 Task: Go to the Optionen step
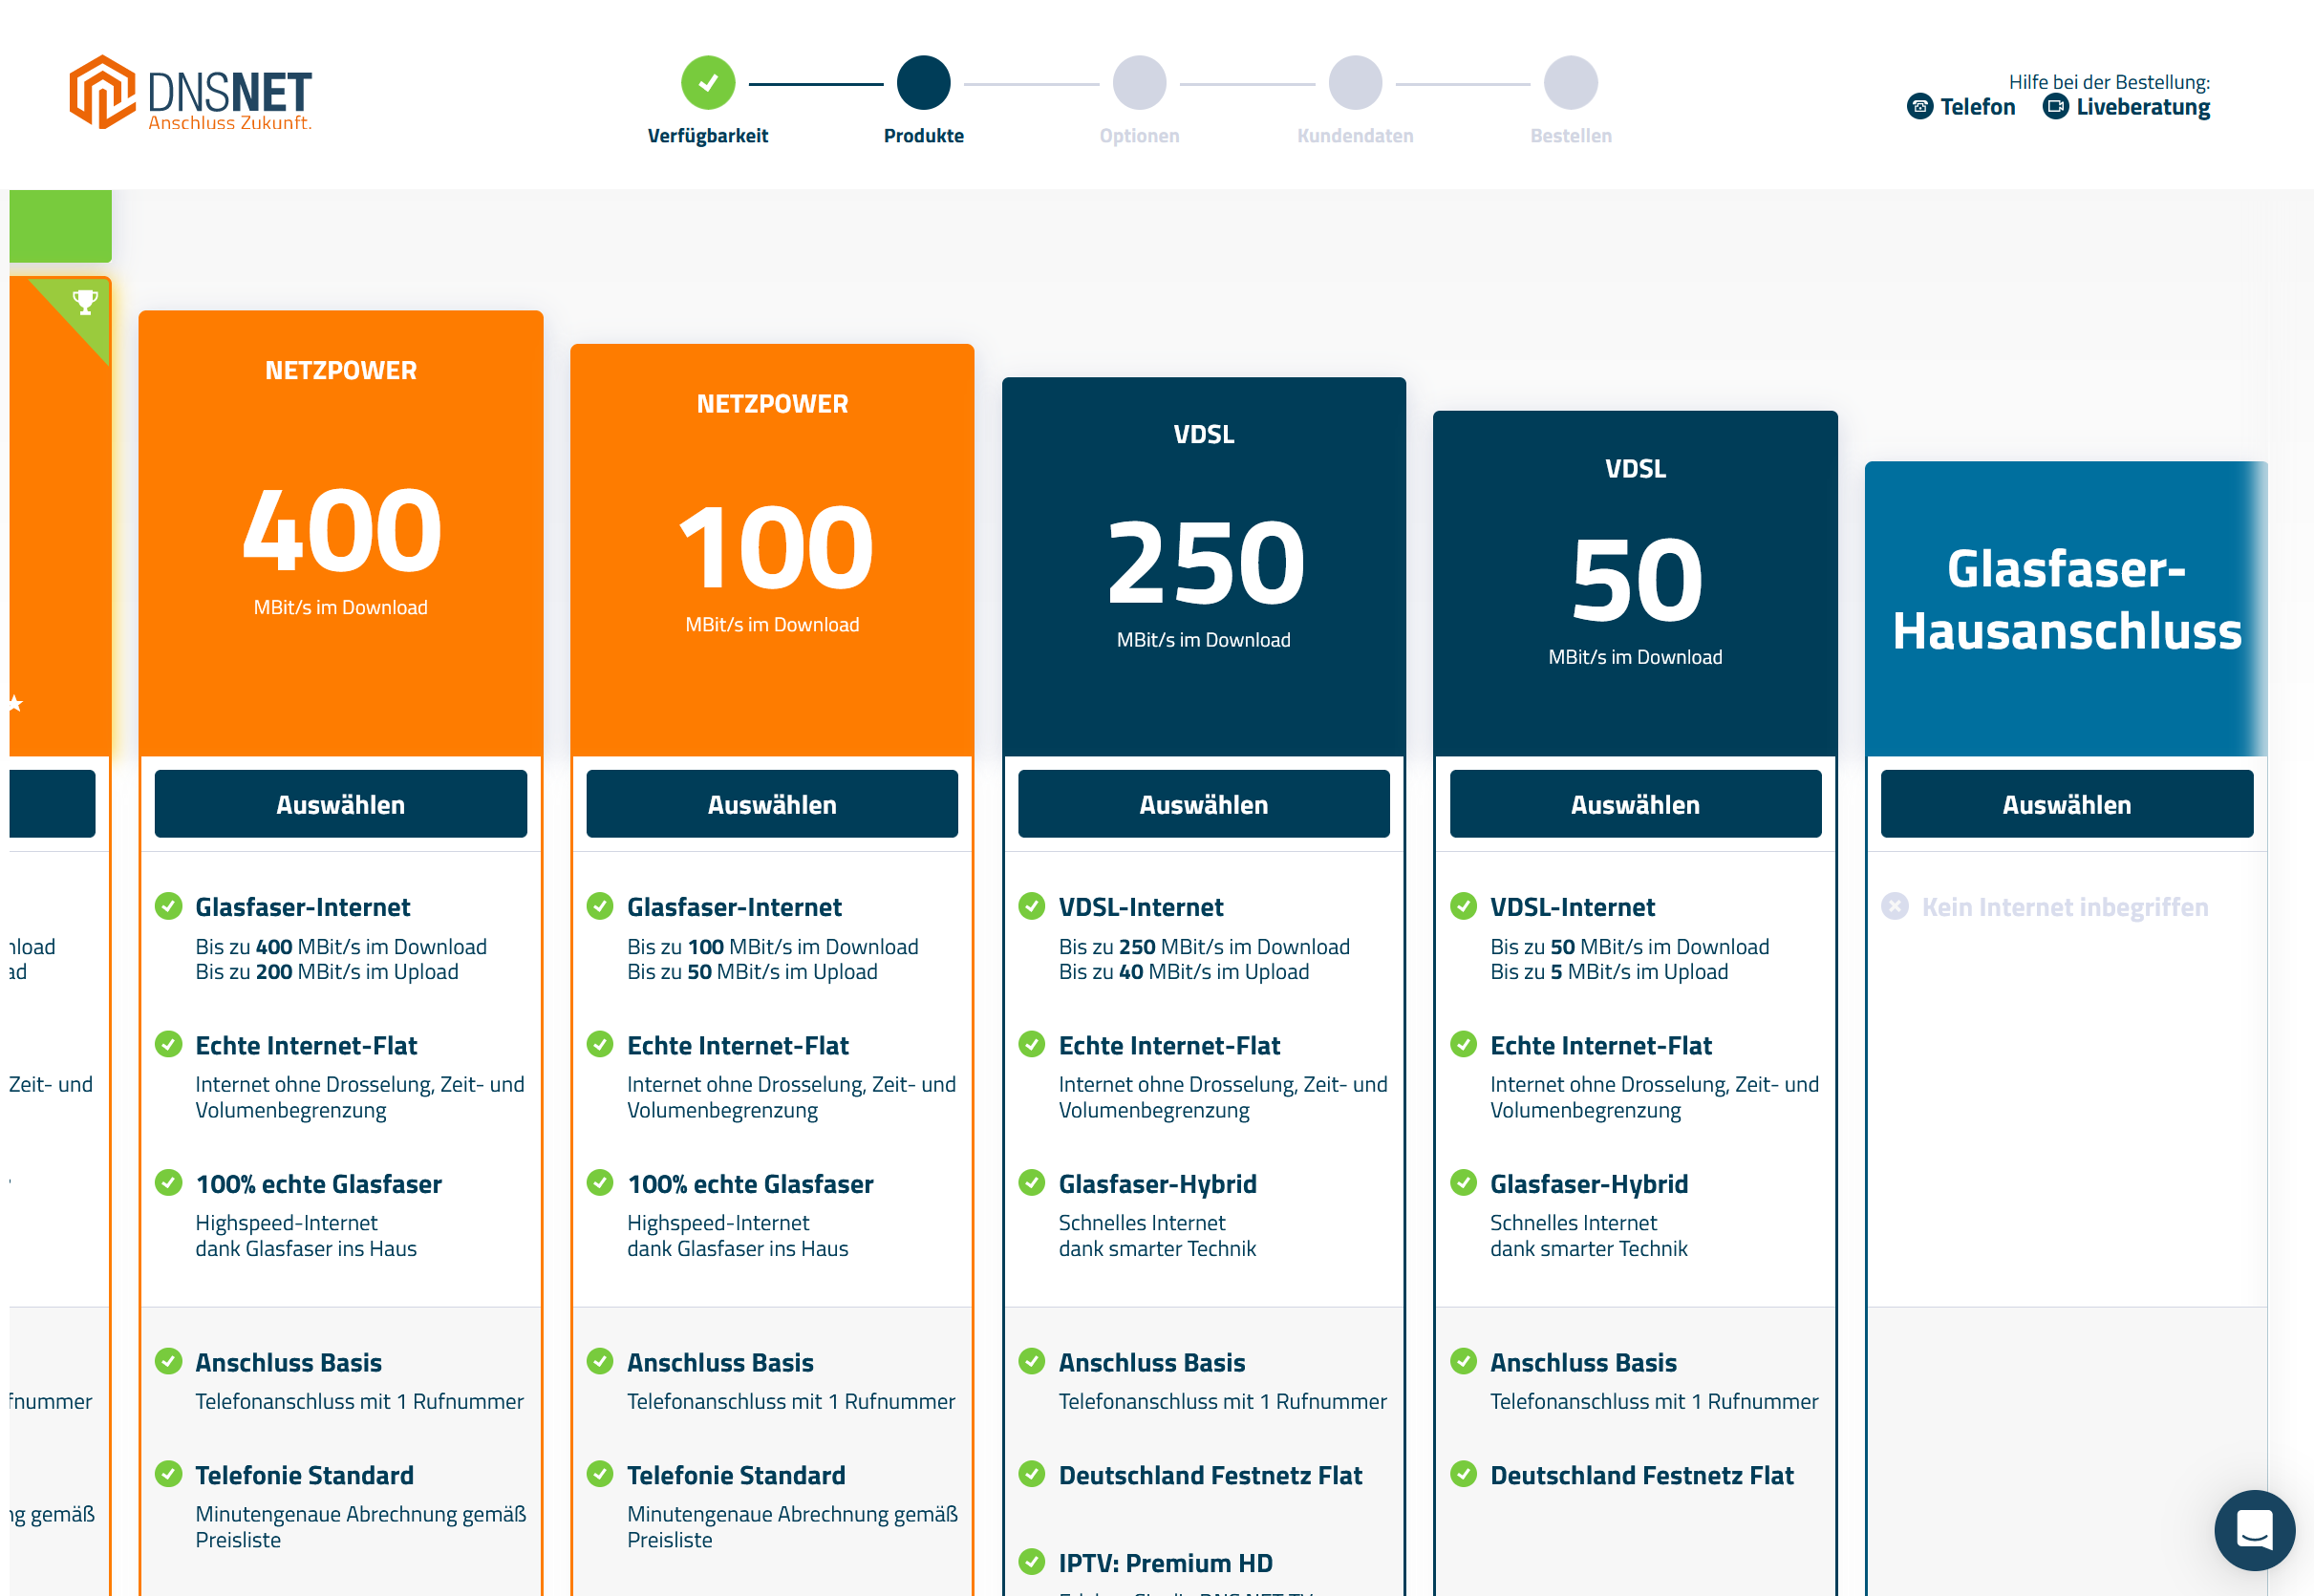(1139, 82)
